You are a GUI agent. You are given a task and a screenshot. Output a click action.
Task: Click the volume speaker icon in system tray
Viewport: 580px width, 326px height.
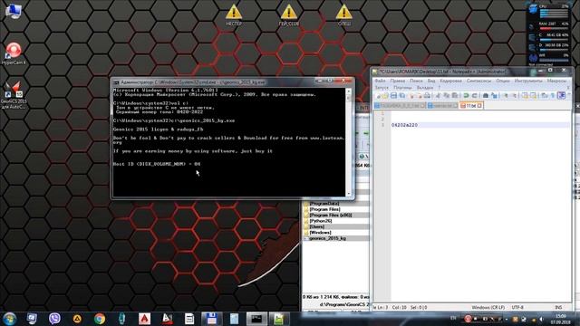click(542, 319)
